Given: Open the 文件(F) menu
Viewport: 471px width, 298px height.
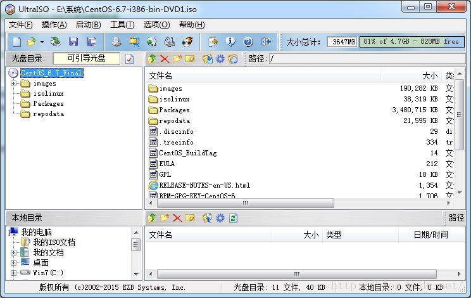Looking at the screenshot, I should (x=20, y=25).
